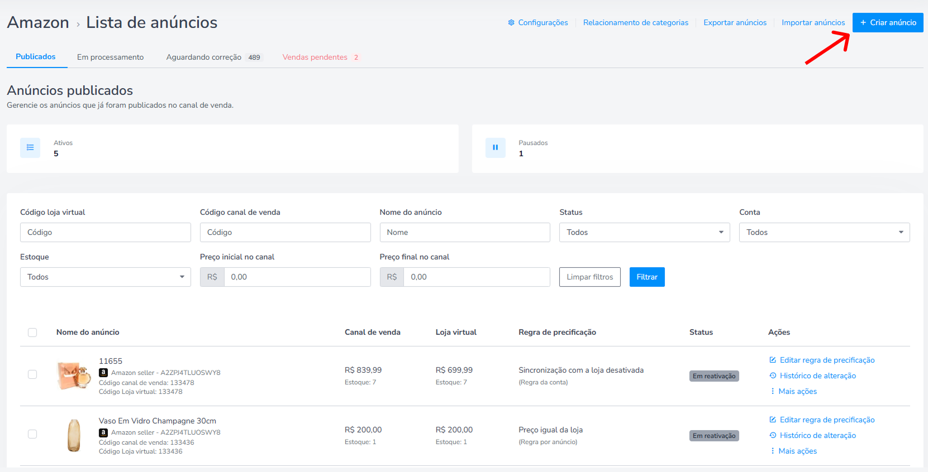
Task: Click three-dots icon in 11655 row
Action: (773, 391)
